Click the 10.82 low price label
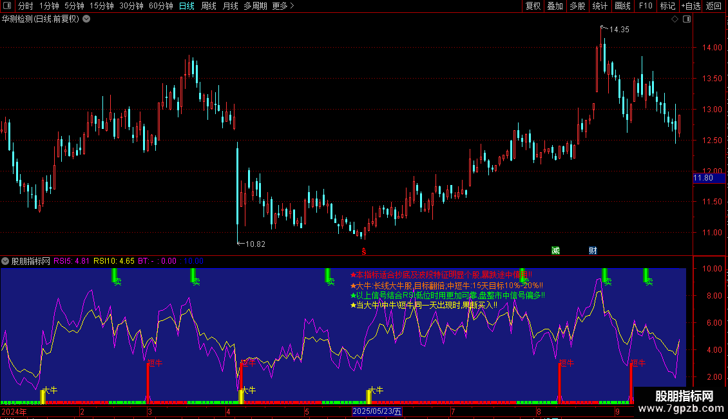Image resolution: width=728 pixels, height=419 pixels. point(255,244)
